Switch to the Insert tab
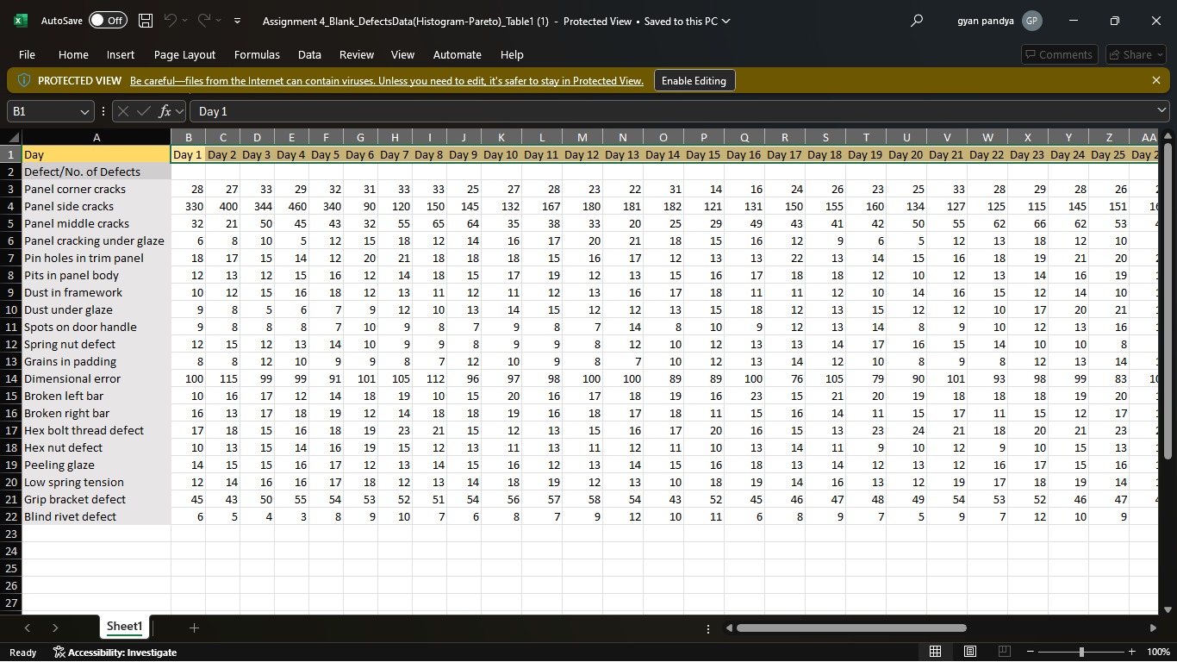The height and width of the screenshot is (662, 1177). pos(121,54)
